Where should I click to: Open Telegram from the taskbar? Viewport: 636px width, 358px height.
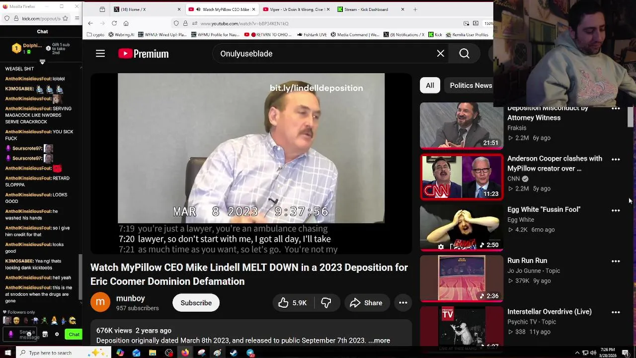250,353
